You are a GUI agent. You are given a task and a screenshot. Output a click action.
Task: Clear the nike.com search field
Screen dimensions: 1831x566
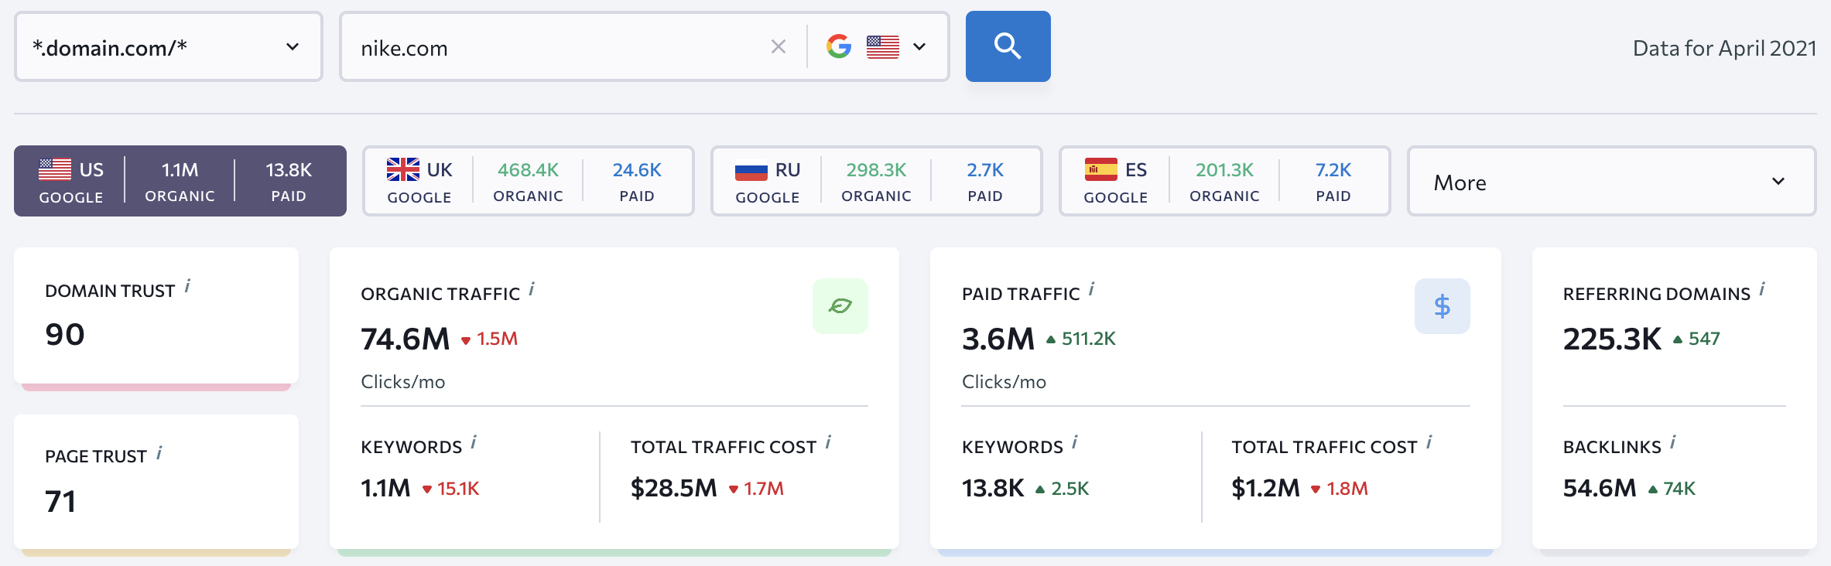pyautogui.click(x=779, y=47)
